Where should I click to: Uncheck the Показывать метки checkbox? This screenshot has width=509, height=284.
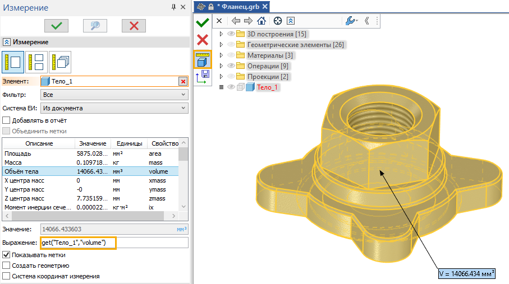(x=6, y=255)
